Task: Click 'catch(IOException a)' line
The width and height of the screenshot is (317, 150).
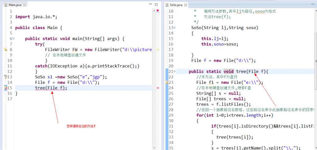Action: [x=87, y=66]
